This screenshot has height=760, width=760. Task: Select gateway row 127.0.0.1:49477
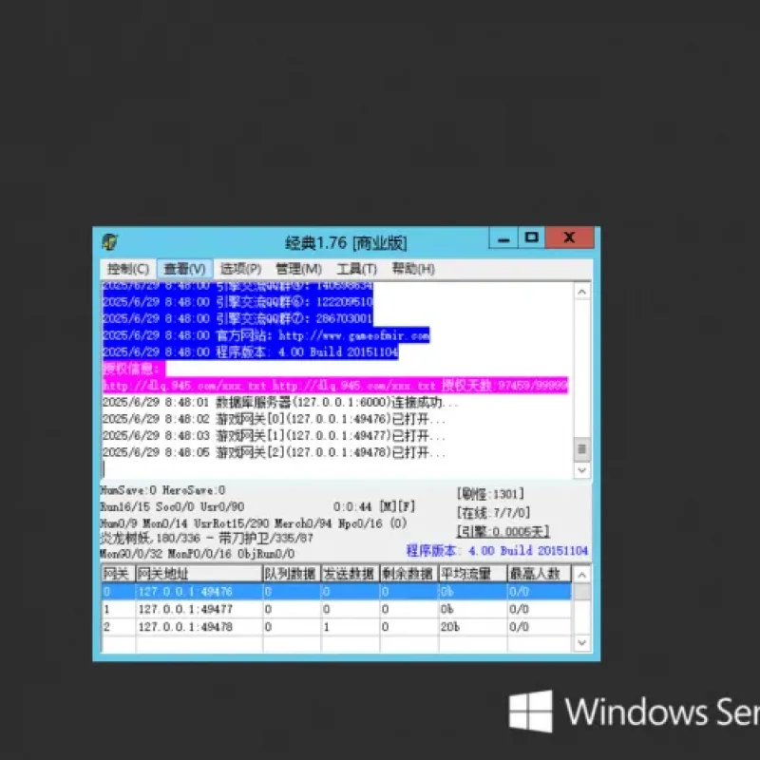336,609
